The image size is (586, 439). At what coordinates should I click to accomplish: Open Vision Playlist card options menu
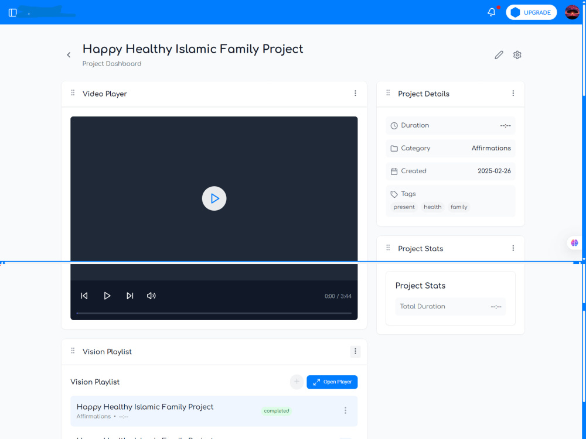coord(356,351)
